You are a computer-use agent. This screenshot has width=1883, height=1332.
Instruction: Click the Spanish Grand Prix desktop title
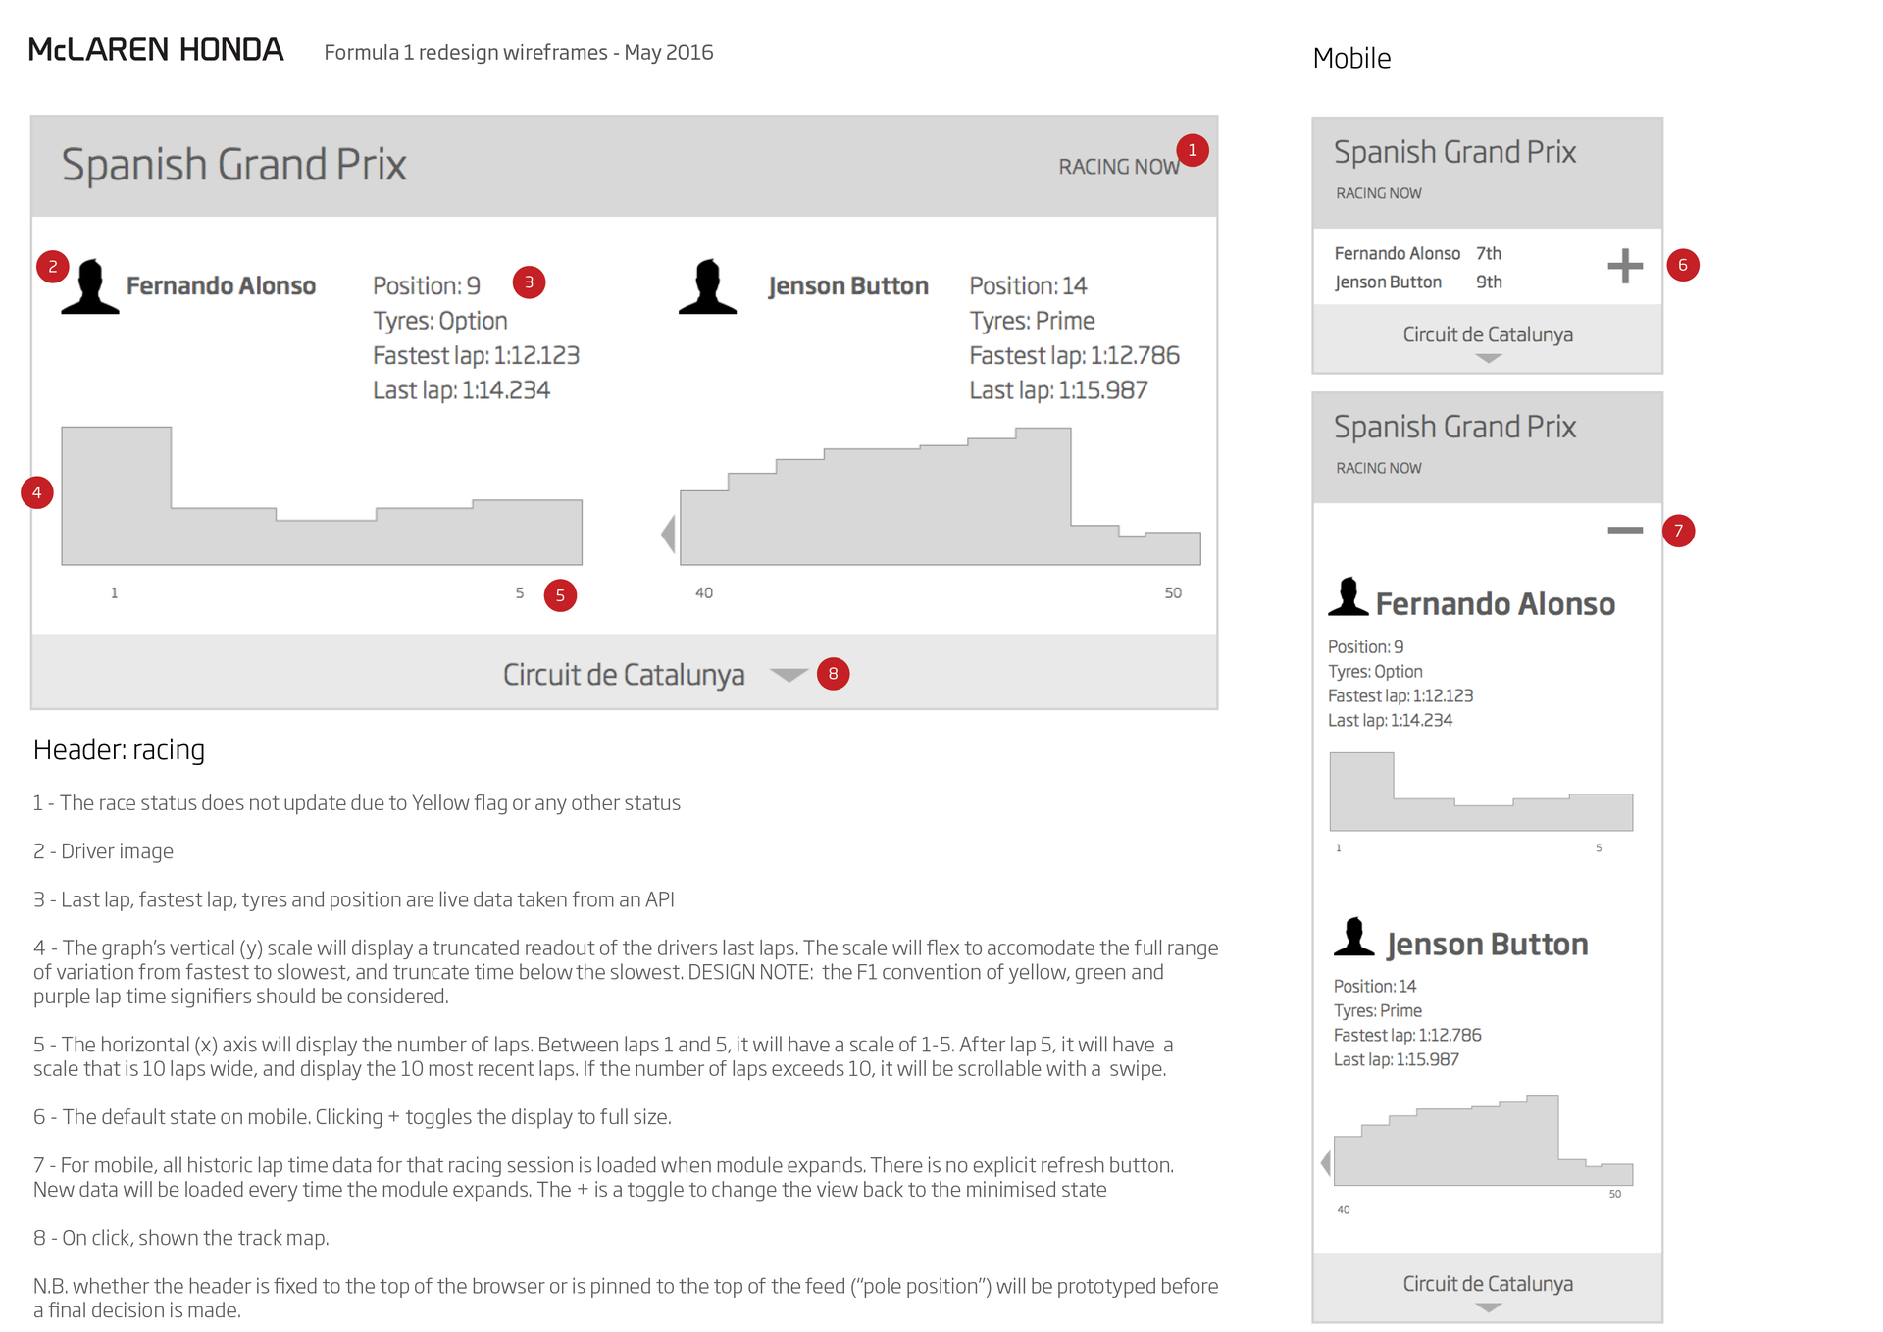click(x=234, y=165)
